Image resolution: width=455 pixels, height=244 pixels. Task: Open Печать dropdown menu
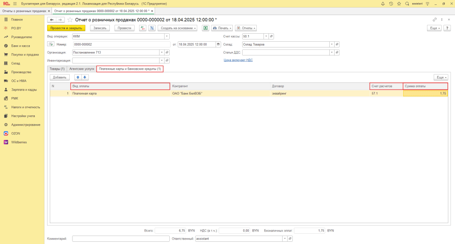(x=222, y=28)
